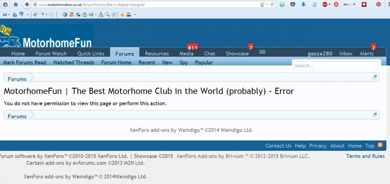Click the RSS feed icon in footer
Screen dimensions: 390x184
[x=380, y=145]
